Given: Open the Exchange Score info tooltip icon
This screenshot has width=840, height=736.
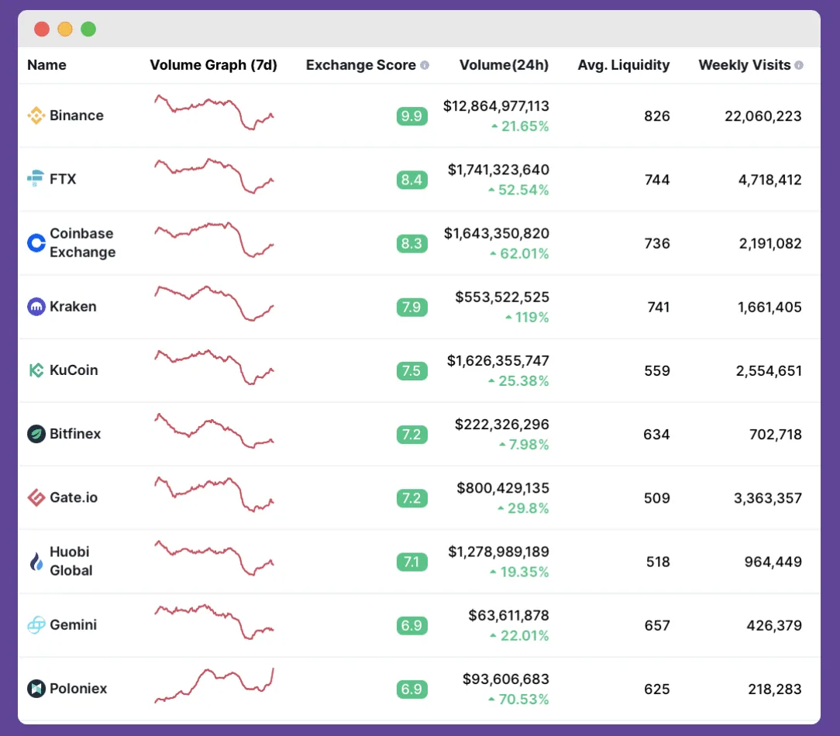Looking at the screenshot, I should (424, 65).
